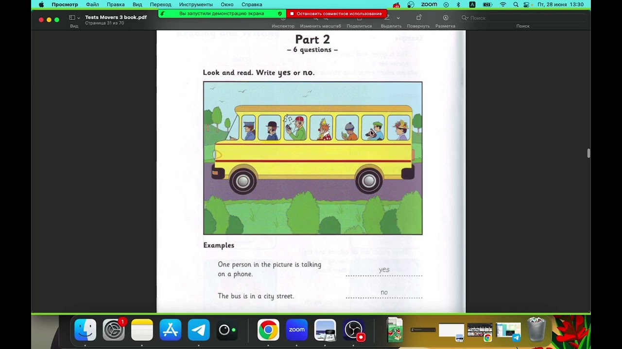This screenshot has width=622, height=349.
Task: Click the Поиск search field
Action: click(523, 18)
